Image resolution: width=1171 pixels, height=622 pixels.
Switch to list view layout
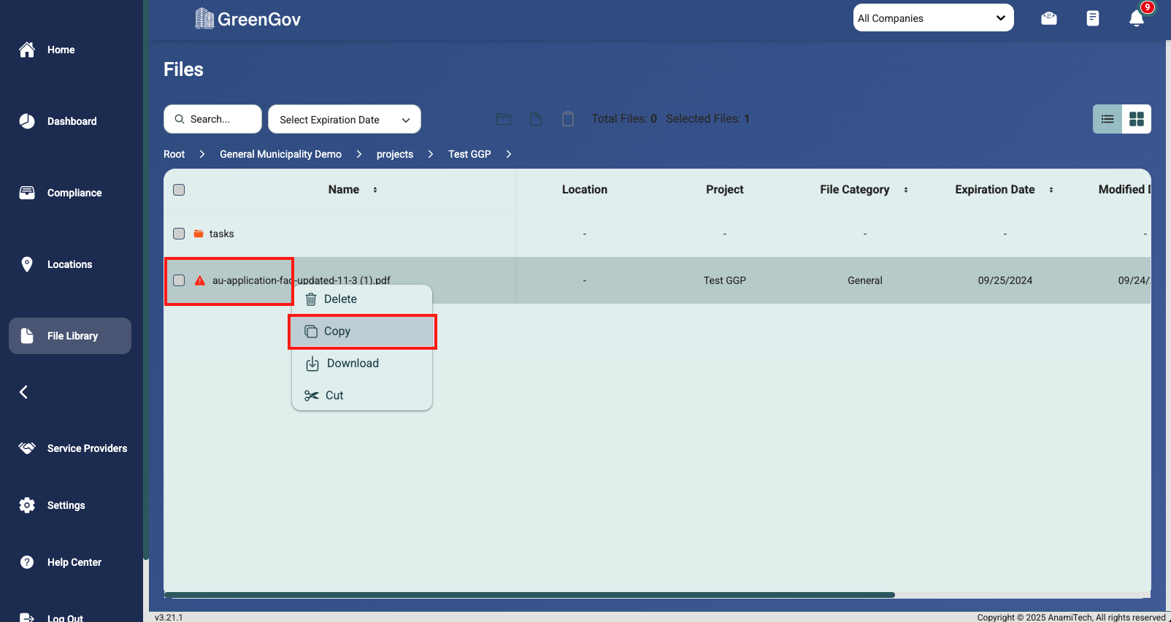point(1107,119)
